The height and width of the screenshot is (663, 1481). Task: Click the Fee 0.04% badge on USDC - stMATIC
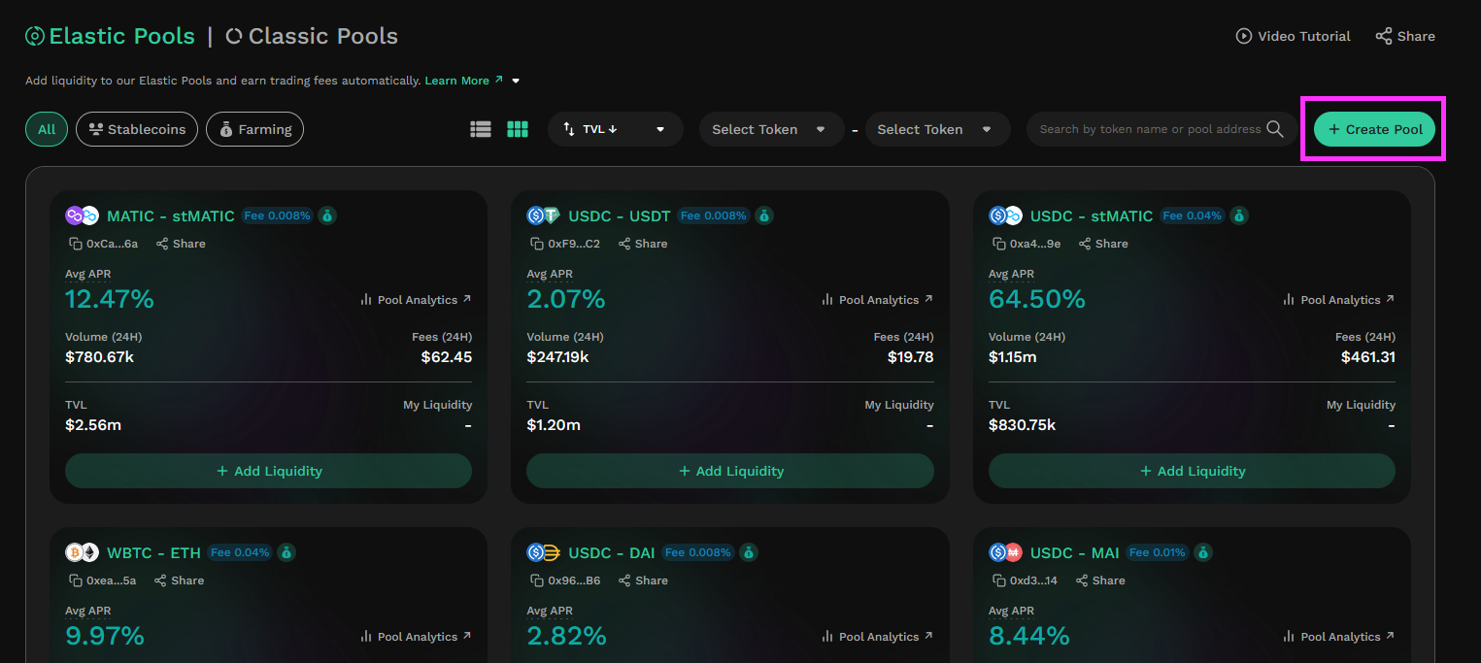click(x=1193, y=215)
